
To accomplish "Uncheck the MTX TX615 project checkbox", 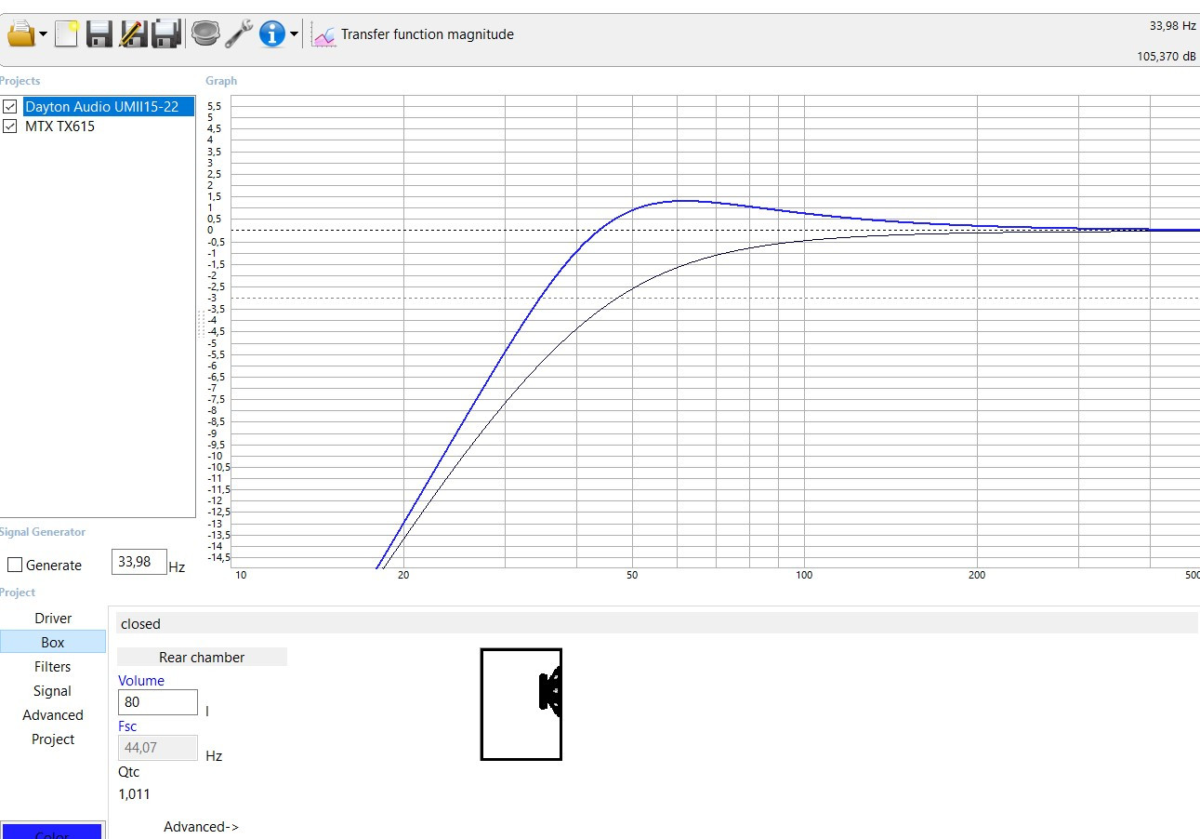I will coord(10,127).
